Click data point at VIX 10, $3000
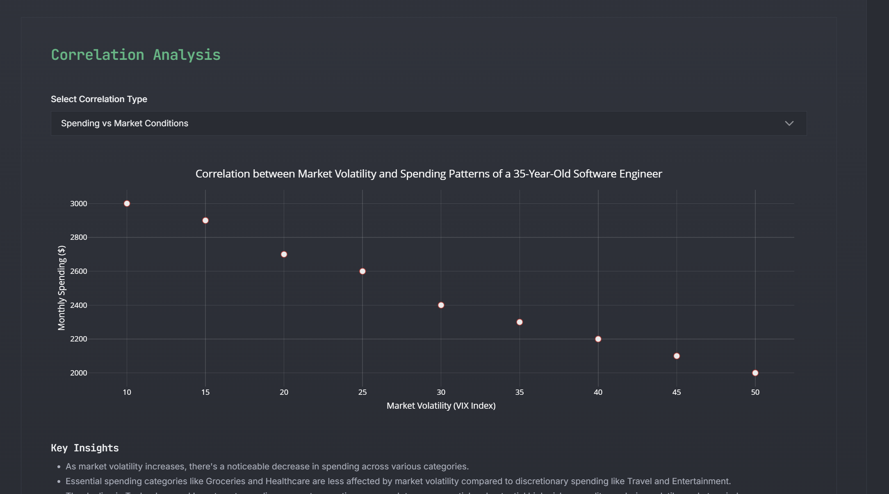The image size is (889, 494). [127, 203]
